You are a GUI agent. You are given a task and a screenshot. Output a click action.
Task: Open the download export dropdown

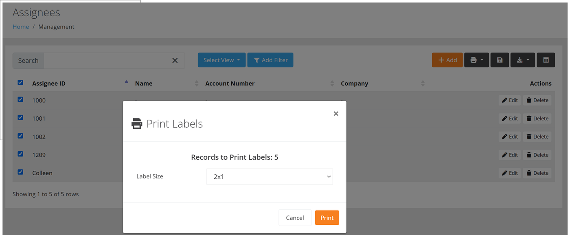click(523, 60)
